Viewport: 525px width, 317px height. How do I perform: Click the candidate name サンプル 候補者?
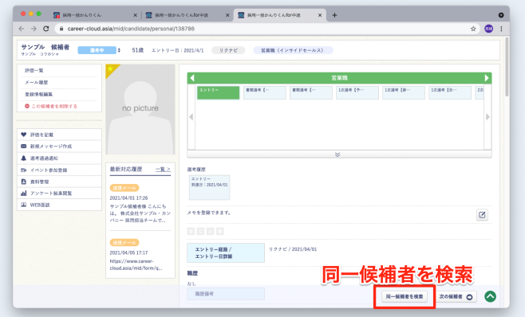point(45,47)
